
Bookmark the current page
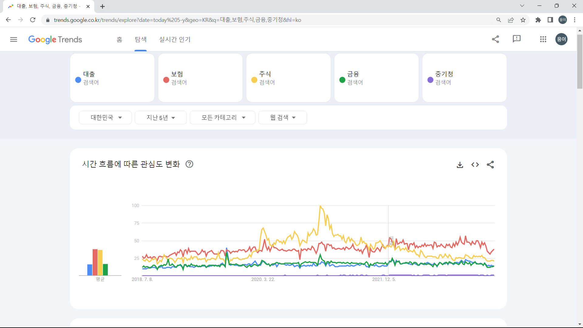523,20
